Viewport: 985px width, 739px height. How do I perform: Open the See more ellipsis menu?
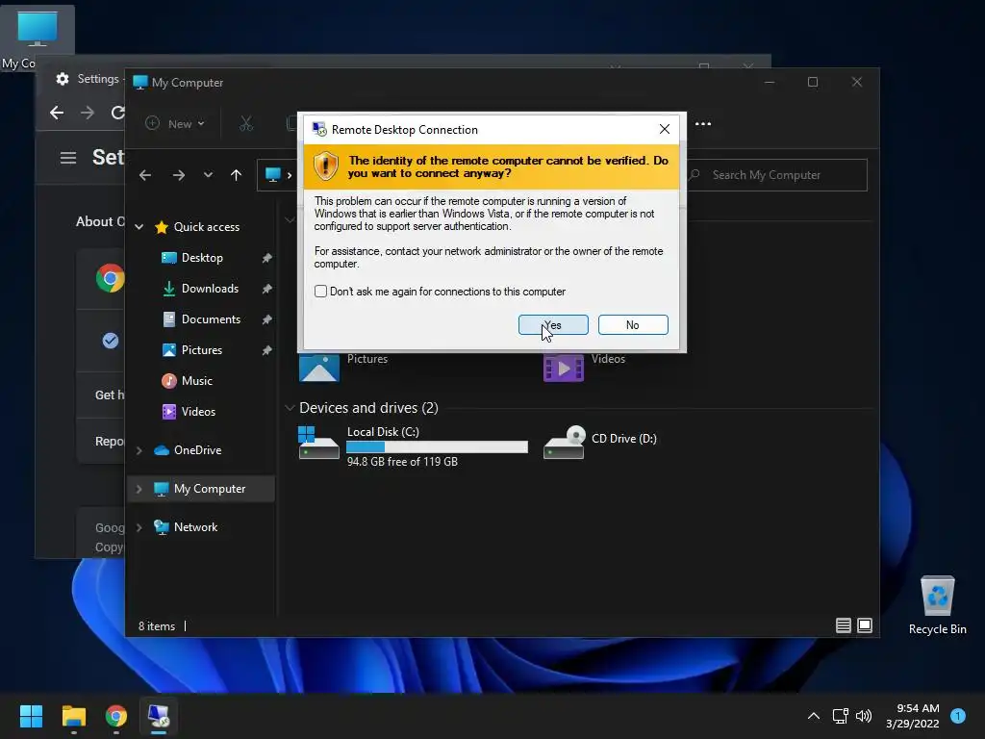(x=703, y=124)
